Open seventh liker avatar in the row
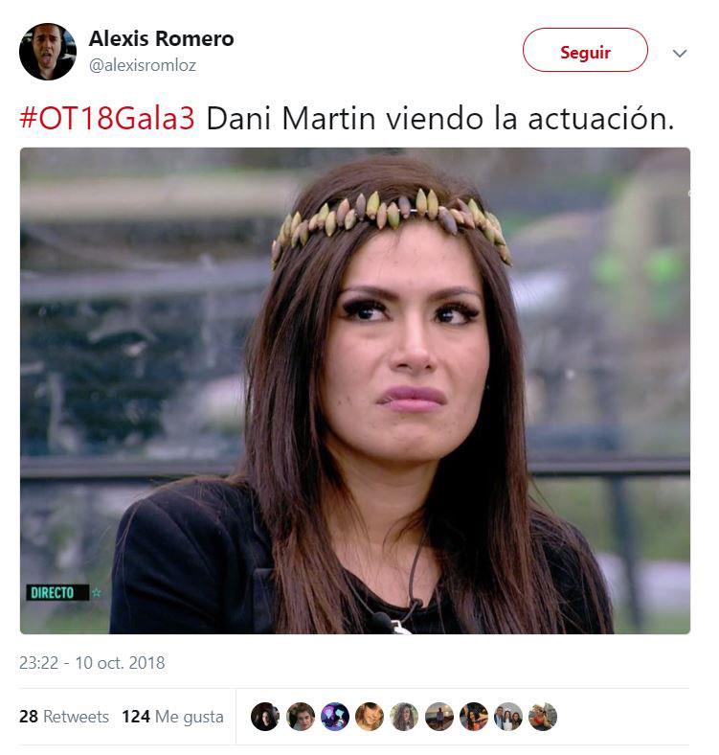This screenshot has width=719, height=755. coord(474,717)
